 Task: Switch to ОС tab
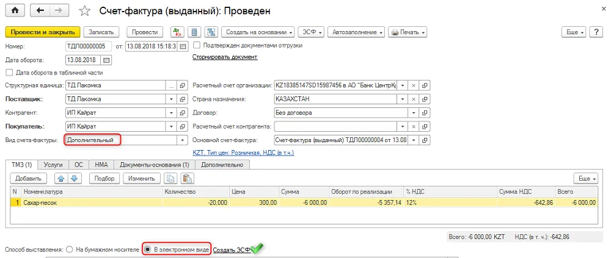pos(79,165)
